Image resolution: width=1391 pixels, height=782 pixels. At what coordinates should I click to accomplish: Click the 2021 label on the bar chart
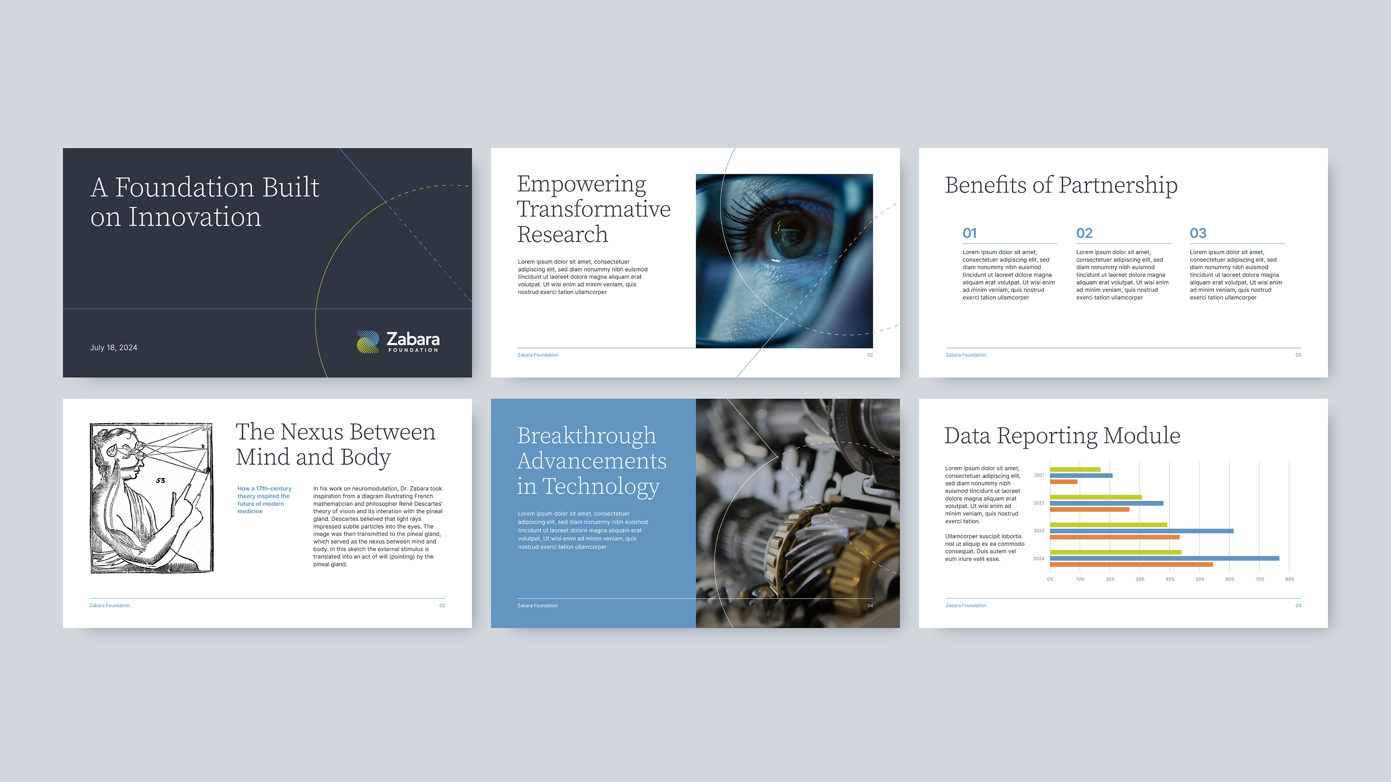click(x=1039, y=475)
